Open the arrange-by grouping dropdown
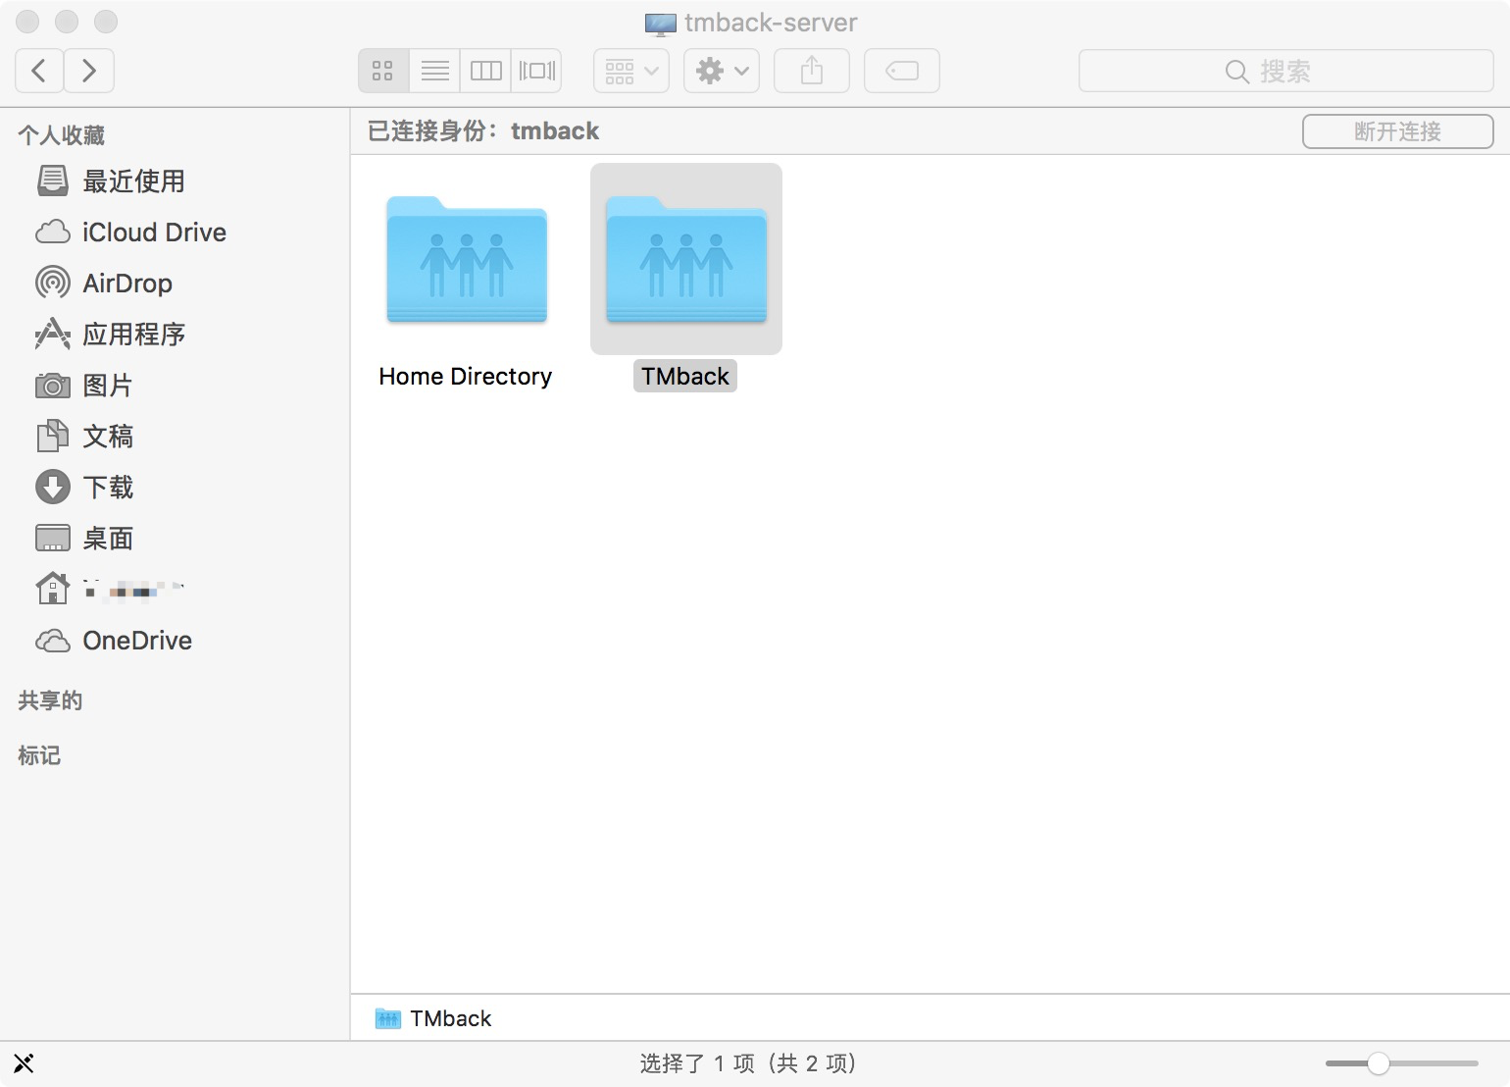This screenshot has height=1087, width=1510. coord(631,71)
